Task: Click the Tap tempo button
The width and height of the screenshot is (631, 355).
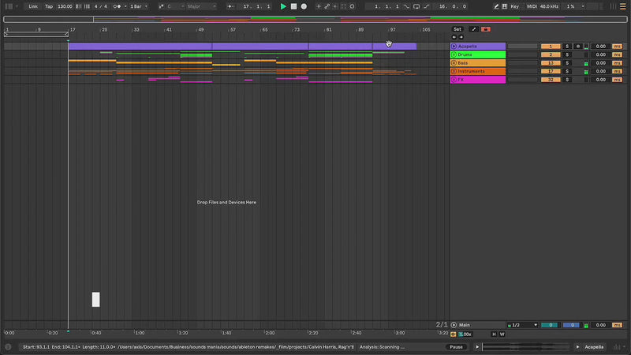Action: click(49, 6)
